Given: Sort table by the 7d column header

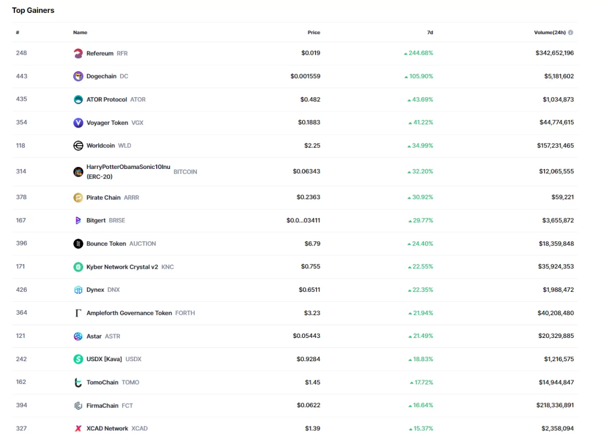Looking at the screenshot, I should point(430,33).
